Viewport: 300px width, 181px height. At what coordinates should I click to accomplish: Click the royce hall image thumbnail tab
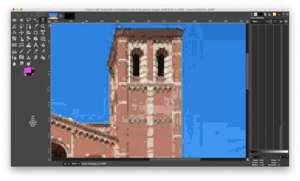53,16
